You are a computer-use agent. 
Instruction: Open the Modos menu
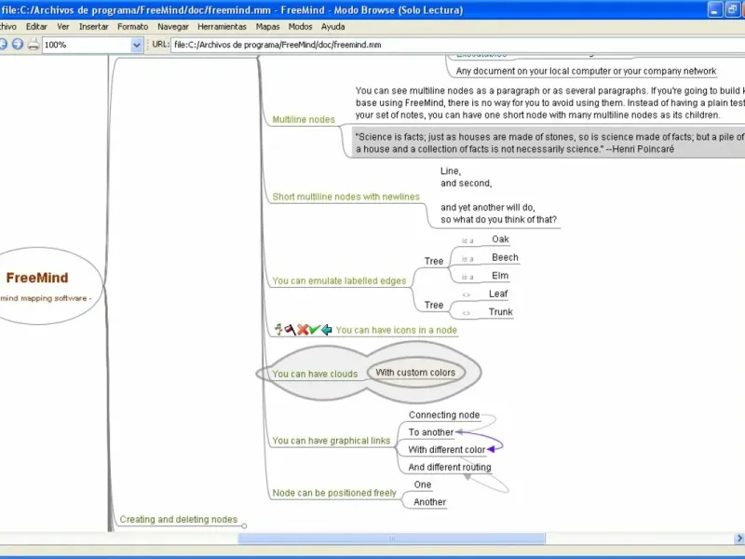pos(300,27)
